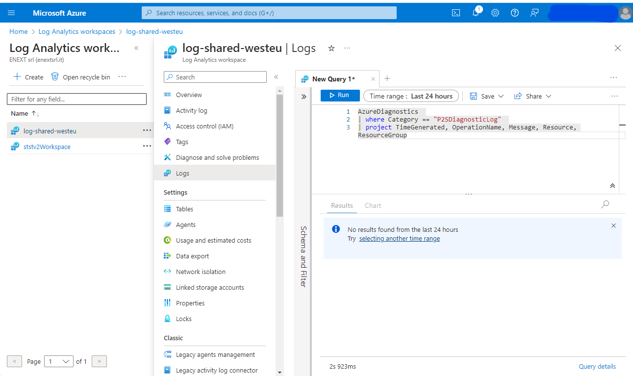Click the resource menu Search box

pos(215,77)
